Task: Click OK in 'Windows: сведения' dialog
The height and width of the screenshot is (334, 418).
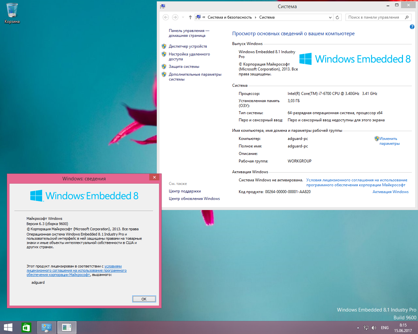Action: pyautogui.click(x=144, y=299)
